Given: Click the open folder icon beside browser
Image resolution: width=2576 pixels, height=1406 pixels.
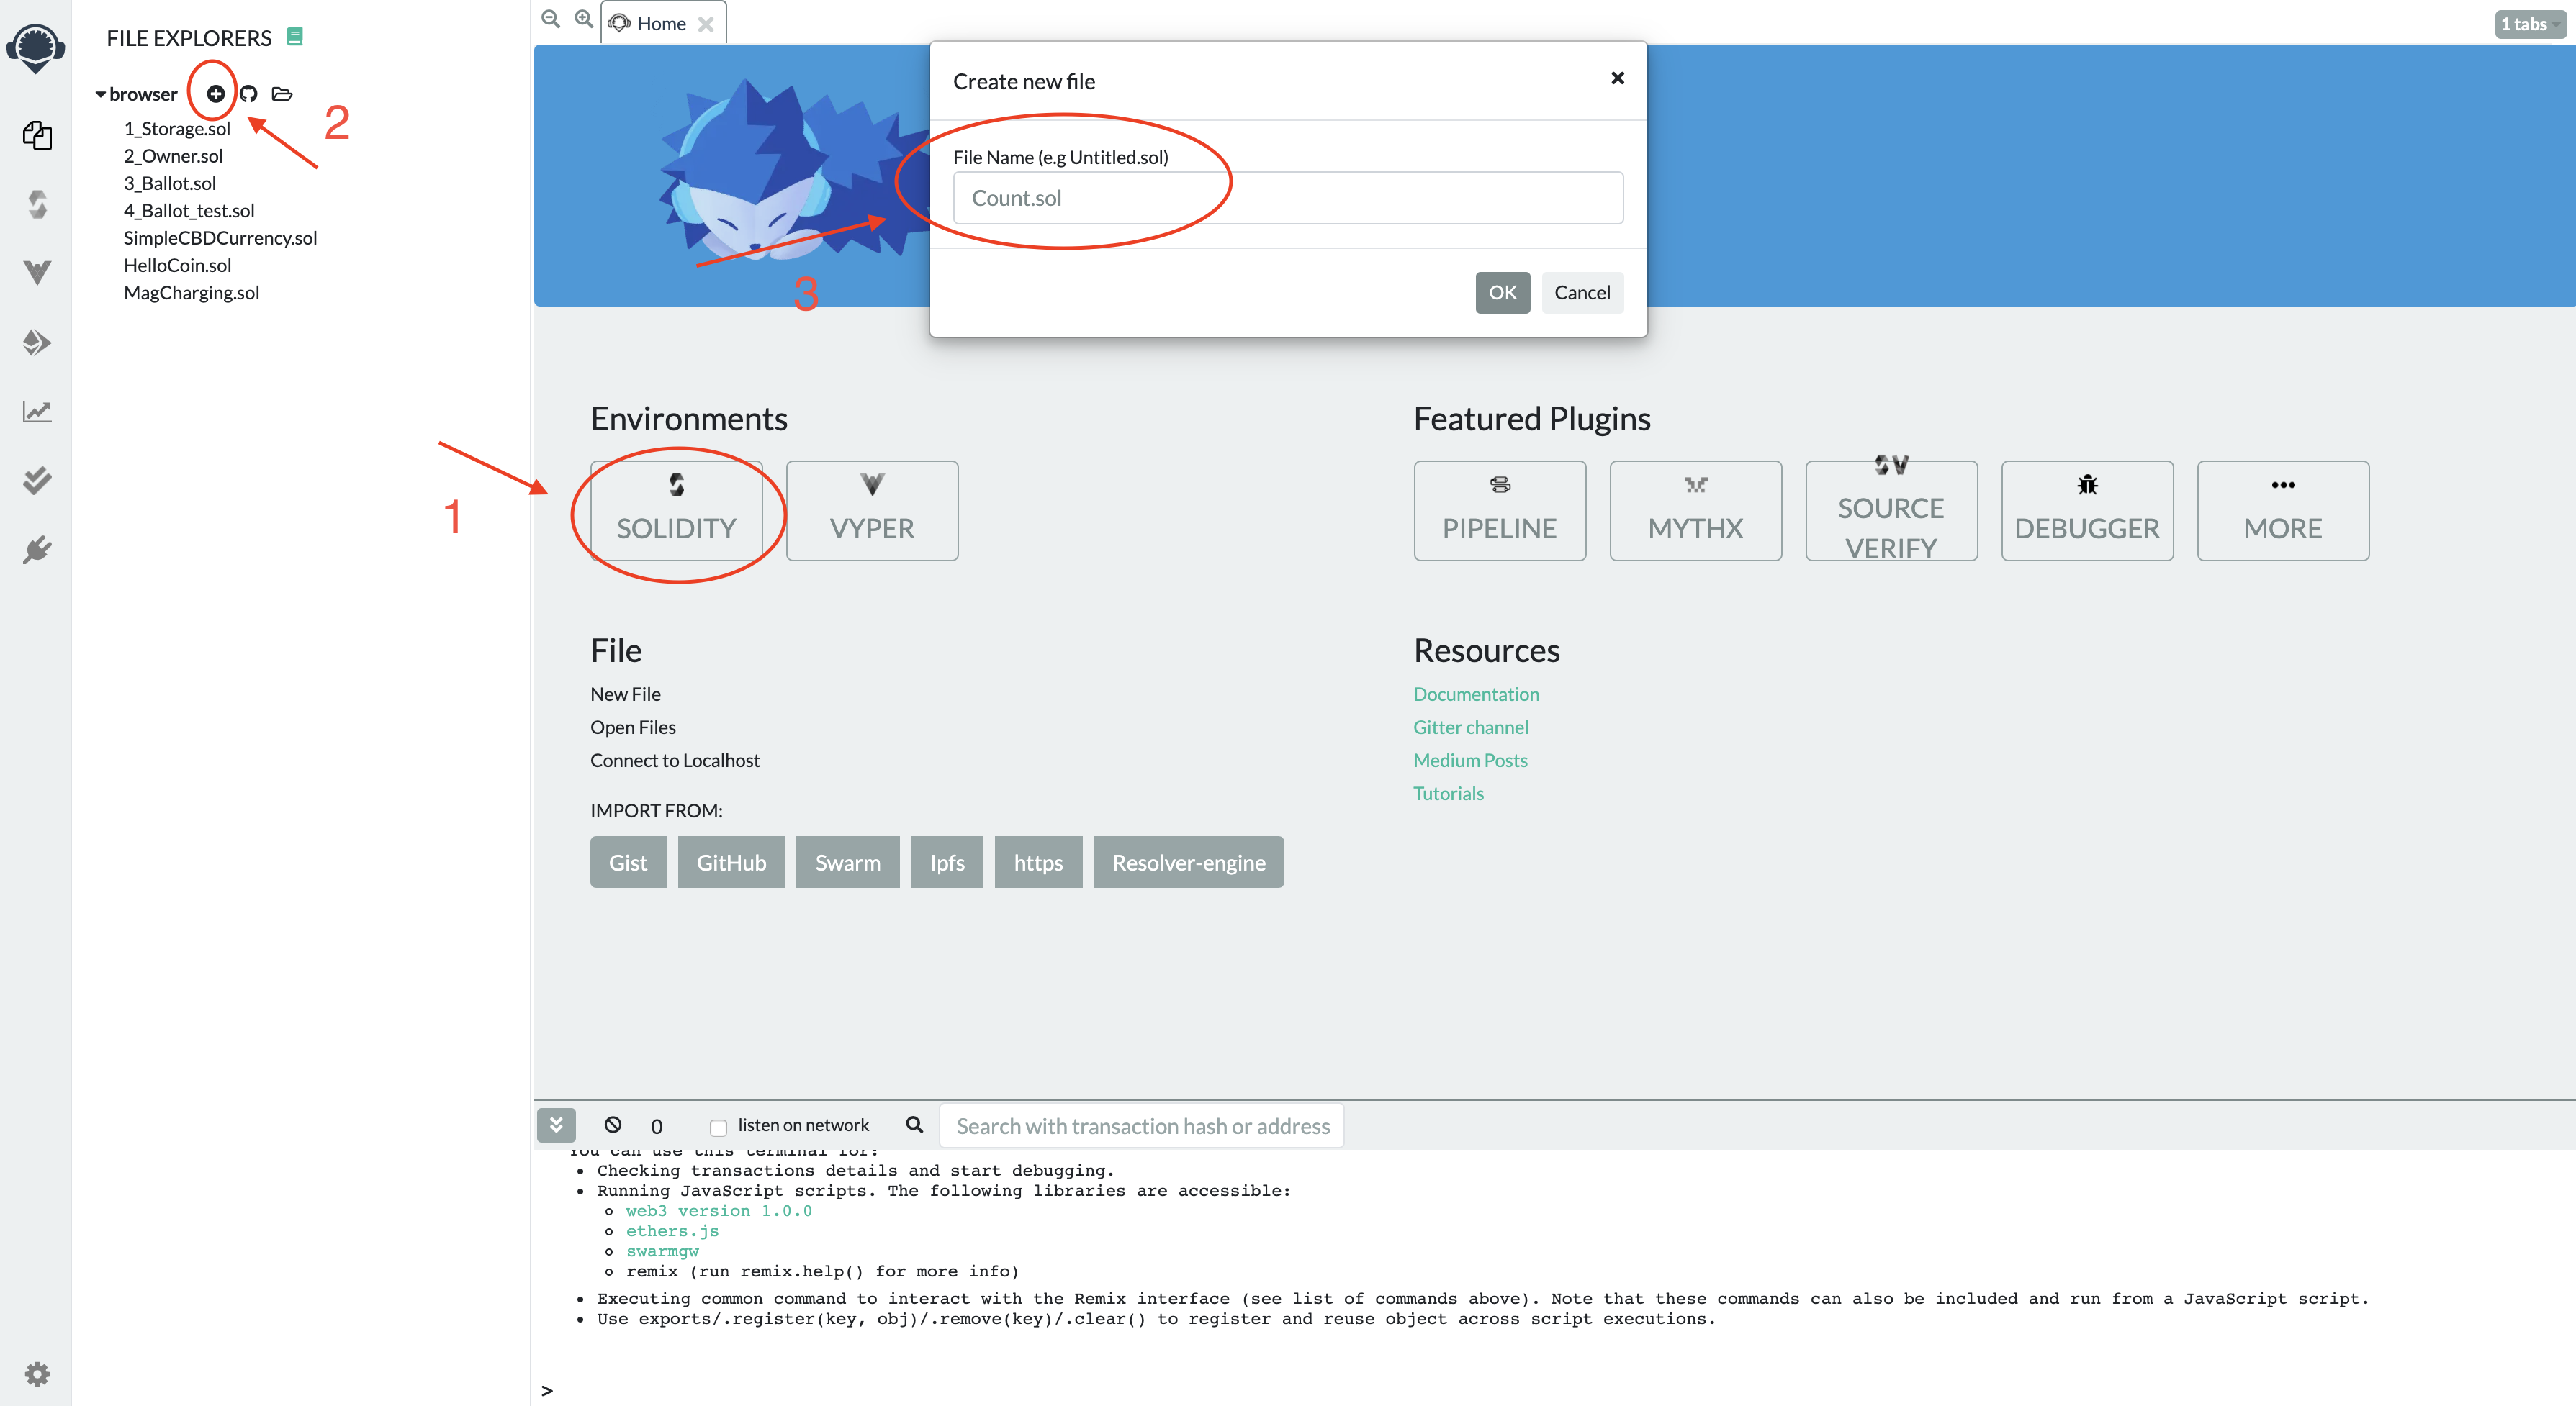Looking at the screenshot, I should [x=282, y=94].
